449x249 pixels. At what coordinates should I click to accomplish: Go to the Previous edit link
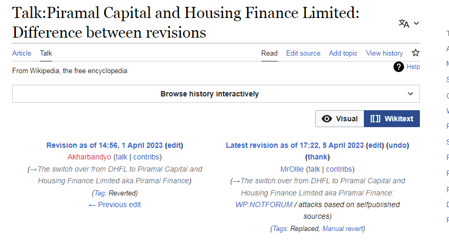115,204
